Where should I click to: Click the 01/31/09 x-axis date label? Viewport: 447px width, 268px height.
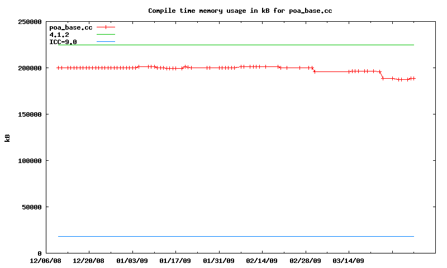tap(218, 261)
